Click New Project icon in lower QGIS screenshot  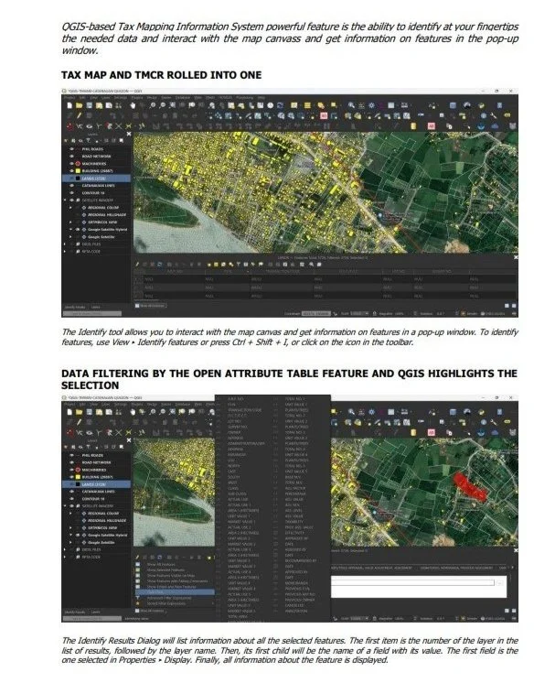(69, 412)
